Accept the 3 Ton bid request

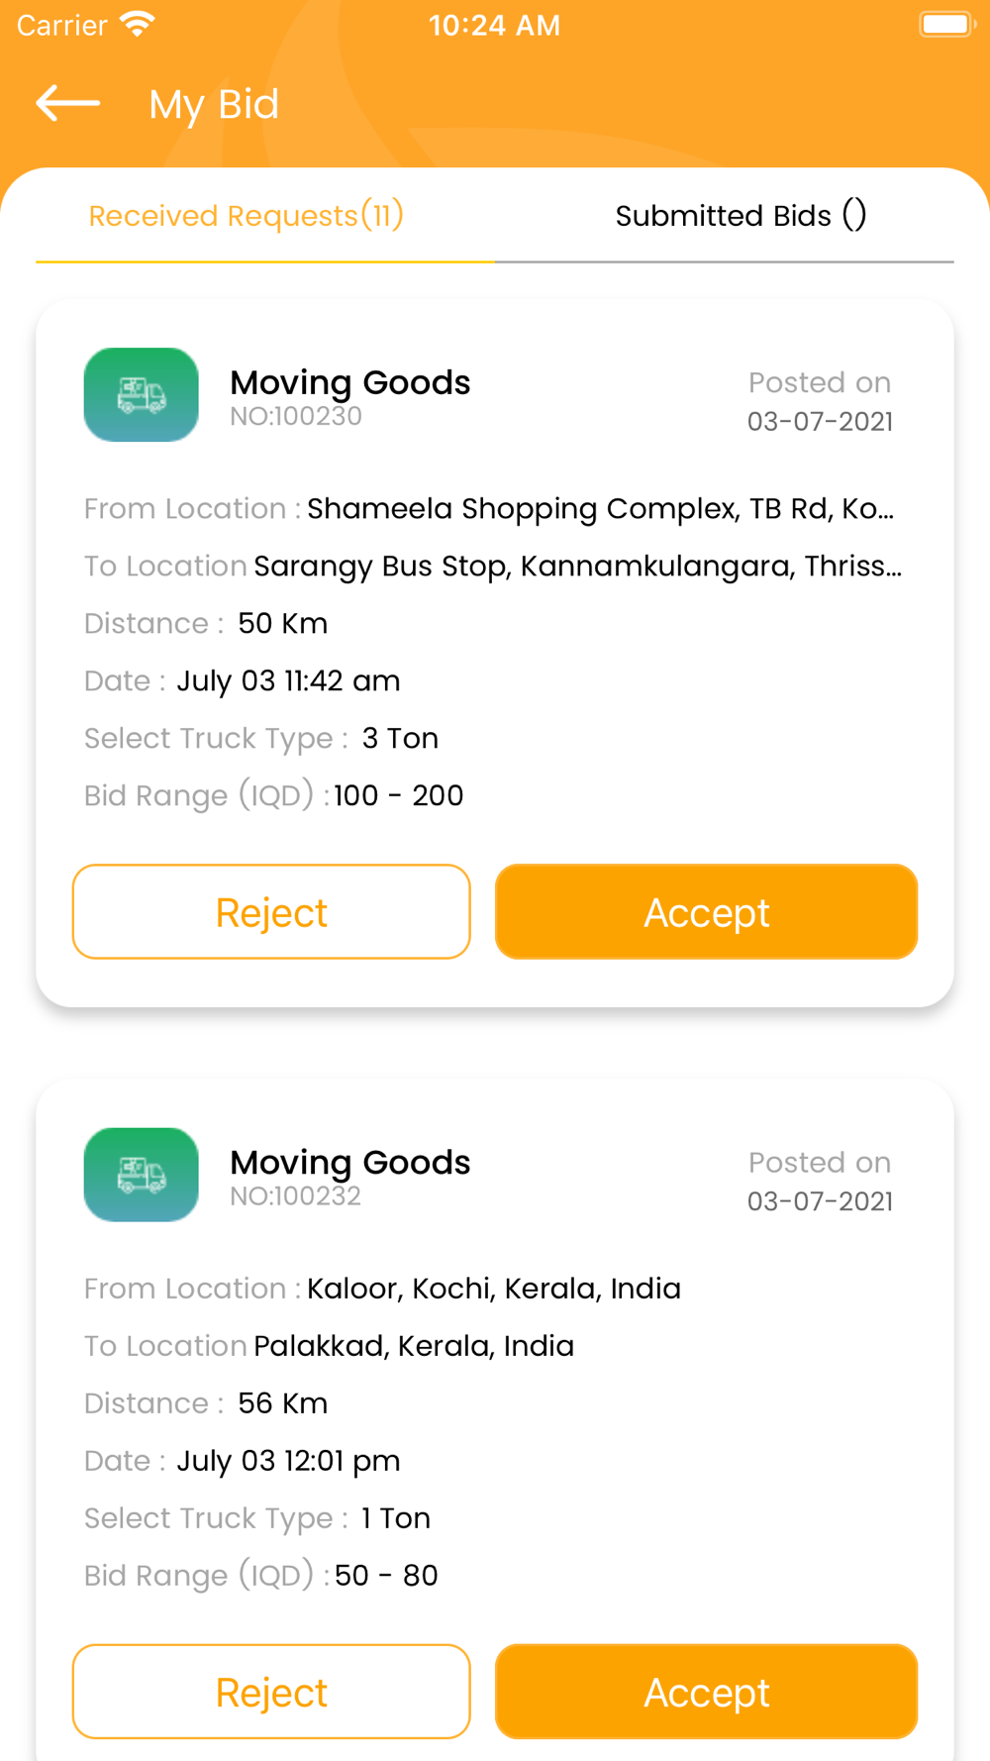click(x=707, y=912)
